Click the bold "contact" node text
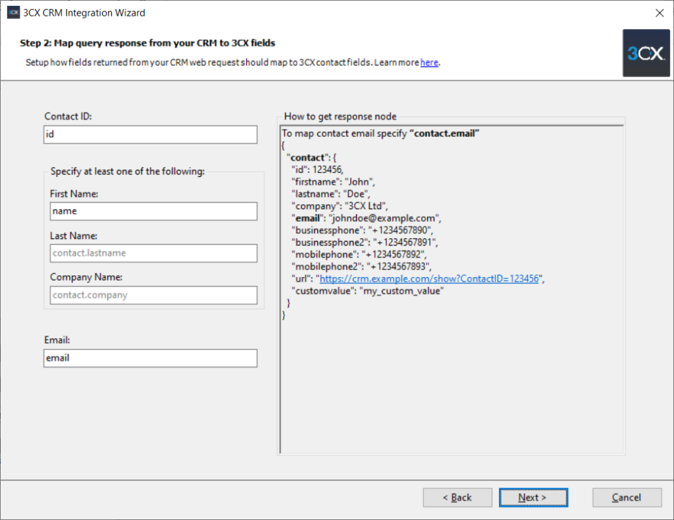Image resolution: width=674 pixels, height=520 pixels. coord(307,158)
